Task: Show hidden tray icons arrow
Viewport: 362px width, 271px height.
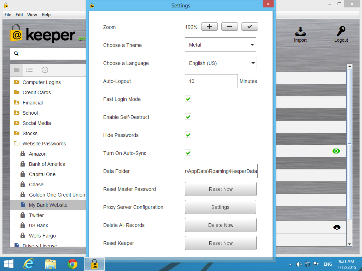Action: click(x=291, y=264)
